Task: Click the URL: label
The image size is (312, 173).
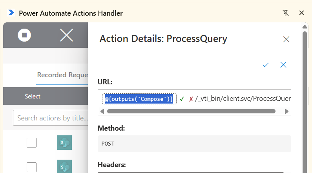Action: click(x=105, y=82)
